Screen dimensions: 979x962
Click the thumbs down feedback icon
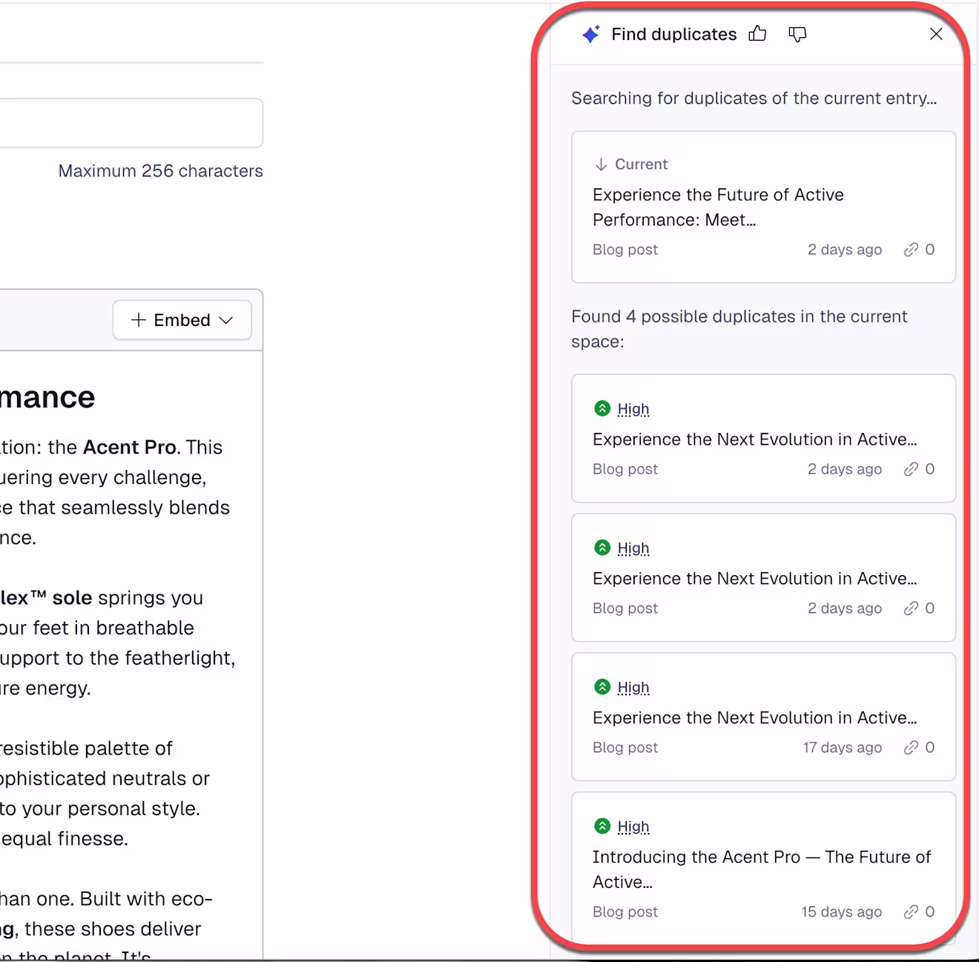click(797, 34)
